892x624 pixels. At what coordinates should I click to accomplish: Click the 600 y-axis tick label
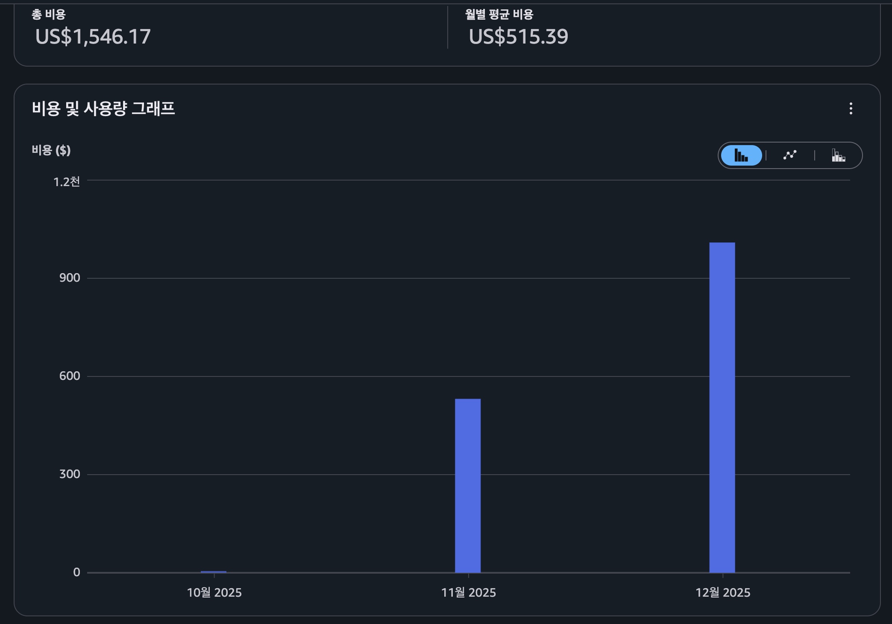coord(70,376)
